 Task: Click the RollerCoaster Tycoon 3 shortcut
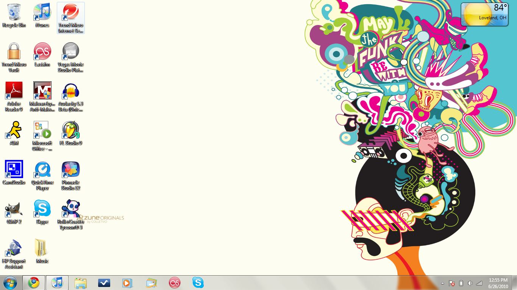(x=70, y=209)
